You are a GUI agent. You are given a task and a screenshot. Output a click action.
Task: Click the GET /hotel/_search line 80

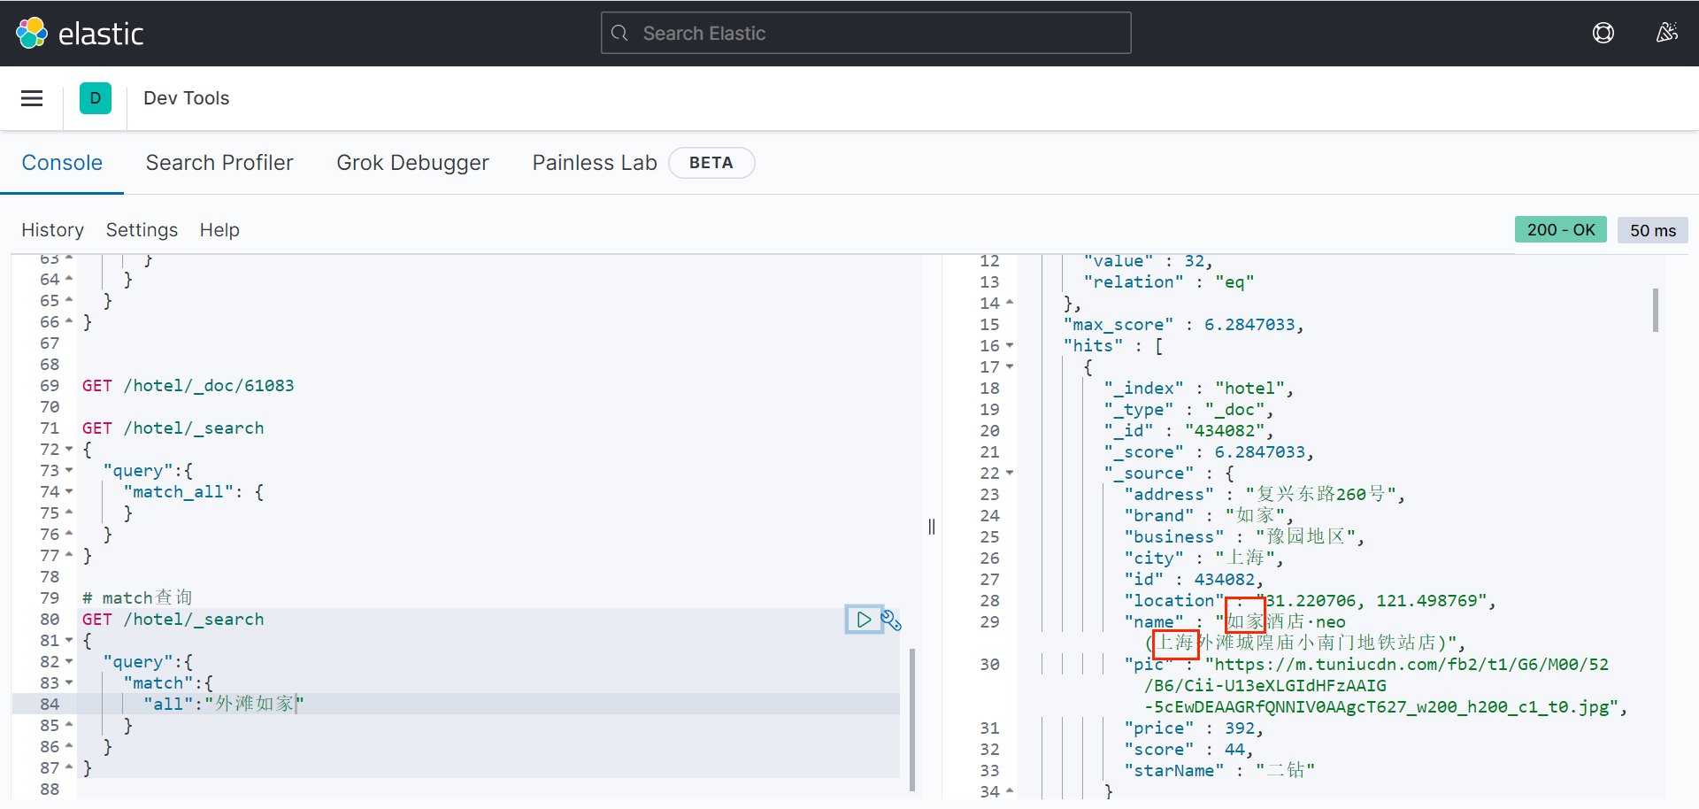point(173,620)
